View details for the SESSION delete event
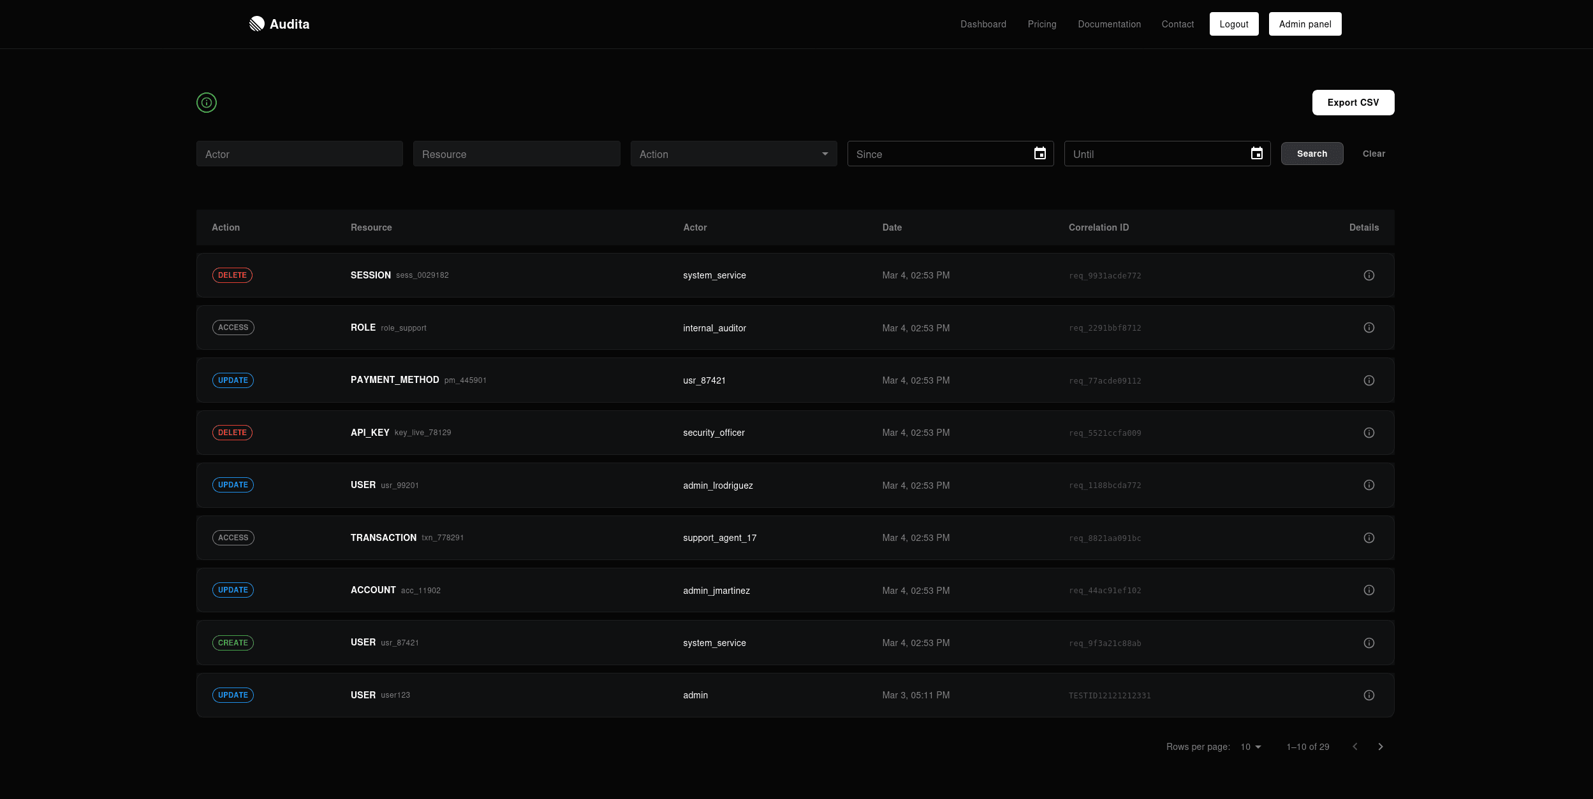The height and width of the screenshot is (799, 1593). [1369, 275]
